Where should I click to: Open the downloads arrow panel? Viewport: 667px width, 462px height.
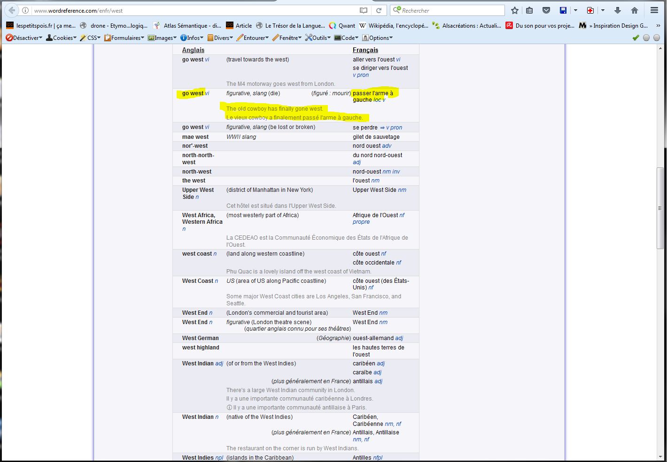click(618, 10)
